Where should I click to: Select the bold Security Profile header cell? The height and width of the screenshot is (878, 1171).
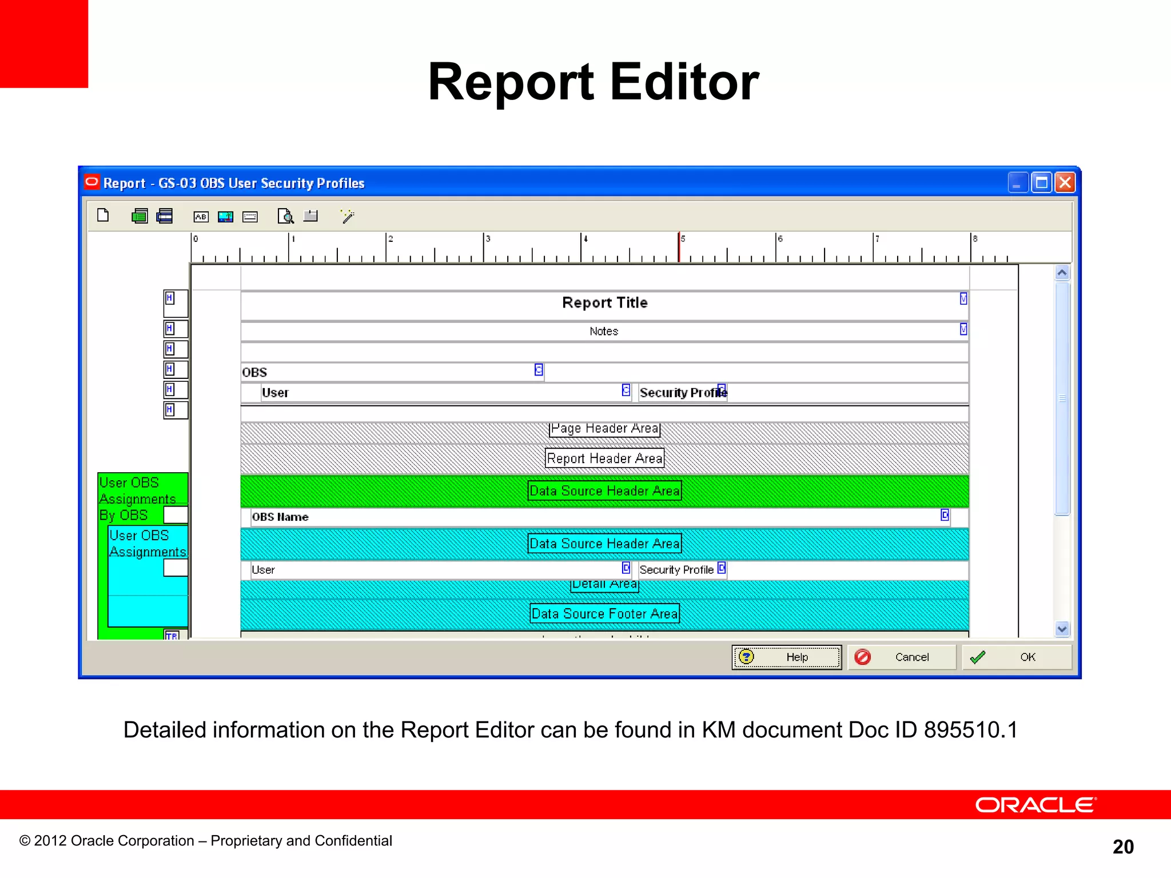pos(683,393)
